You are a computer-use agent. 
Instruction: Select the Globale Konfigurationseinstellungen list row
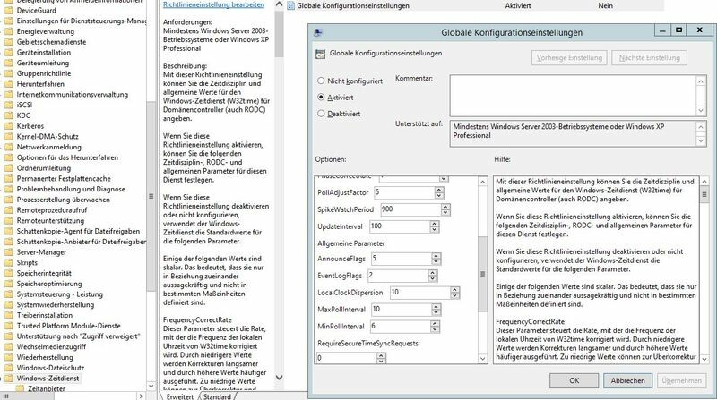tap(474, 6)
